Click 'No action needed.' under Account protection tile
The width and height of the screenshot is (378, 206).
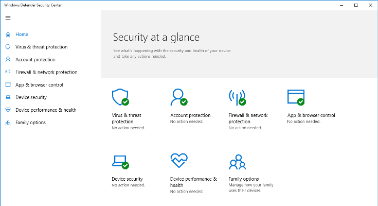pos(187,122)
